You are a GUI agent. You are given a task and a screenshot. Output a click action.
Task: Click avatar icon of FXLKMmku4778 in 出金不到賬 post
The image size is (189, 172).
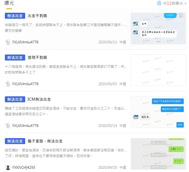click(x=8, y=42)
